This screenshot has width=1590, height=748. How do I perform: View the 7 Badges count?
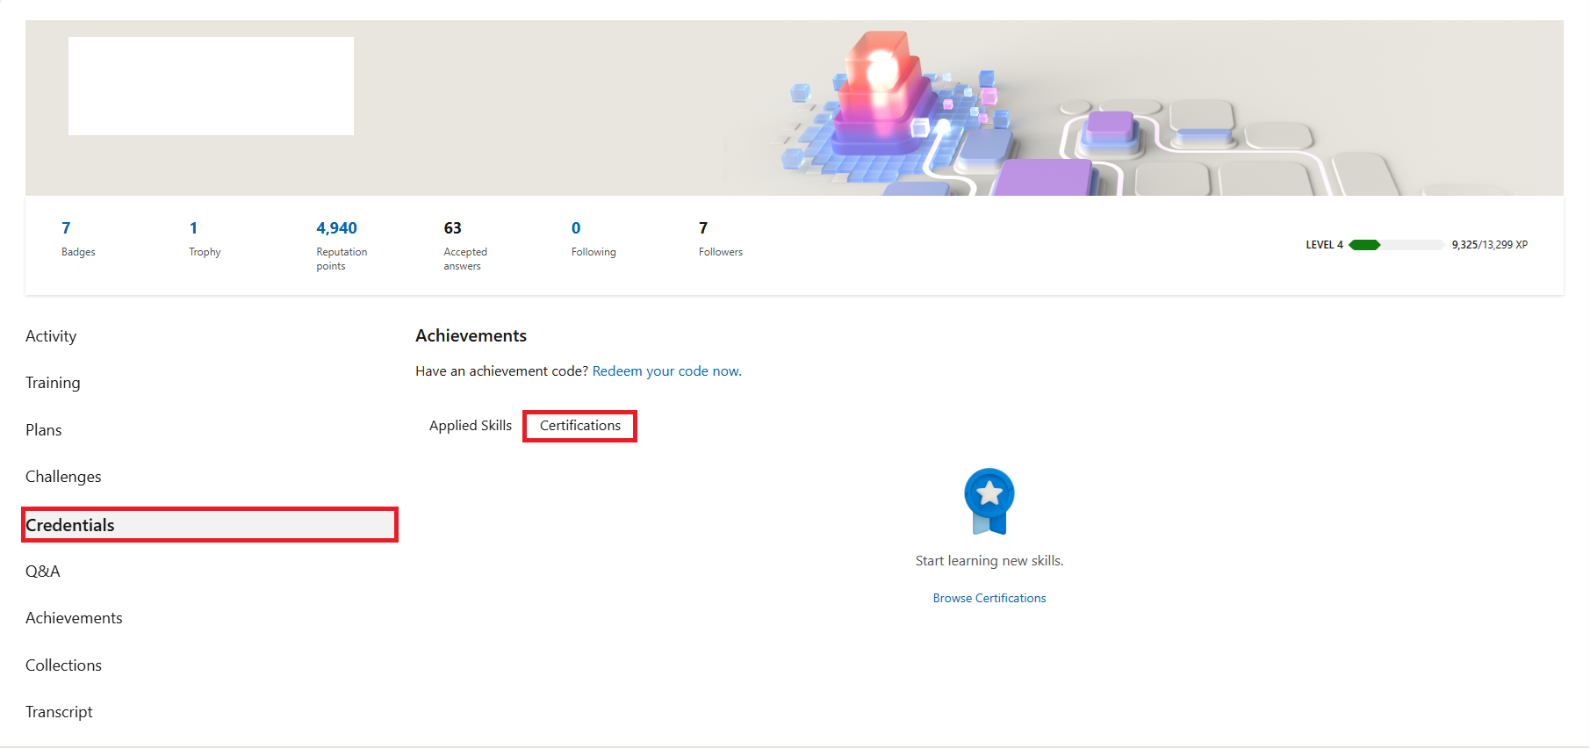78,239
